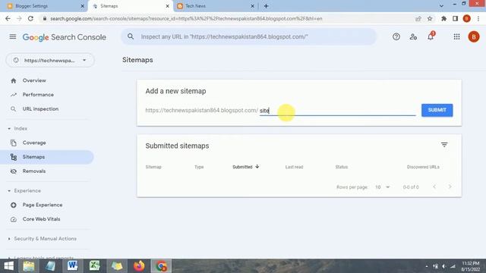Open Excel from taskbar
The image size is (486, 273).
pos(94,266)
